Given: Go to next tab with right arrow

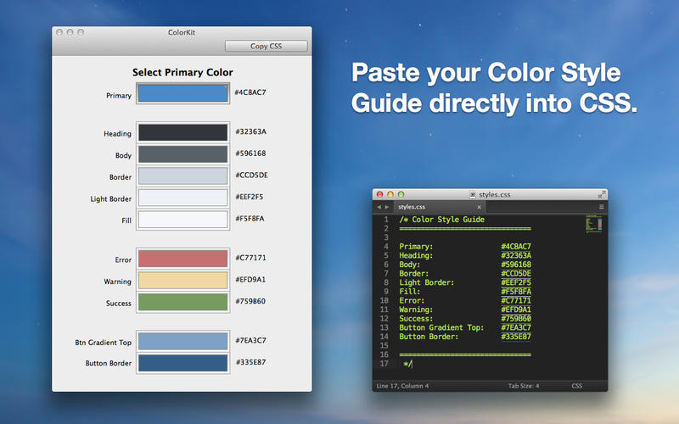Looking at the screenshot, I should [388, 206].
